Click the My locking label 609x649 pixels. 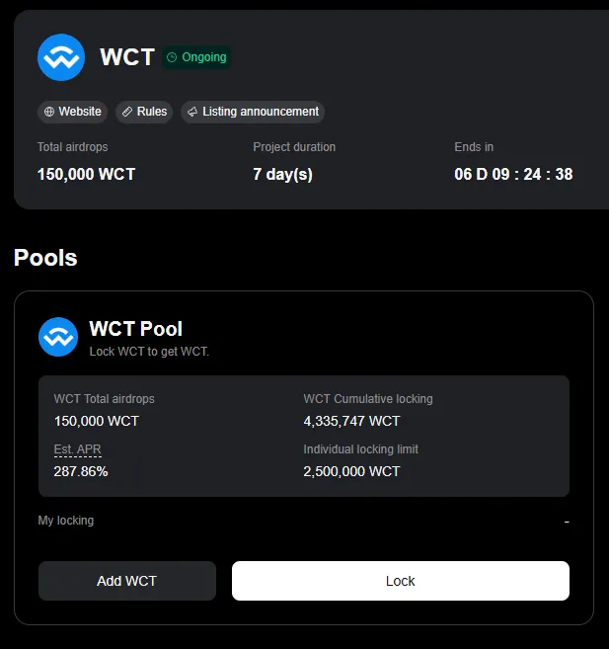[66, 521]
